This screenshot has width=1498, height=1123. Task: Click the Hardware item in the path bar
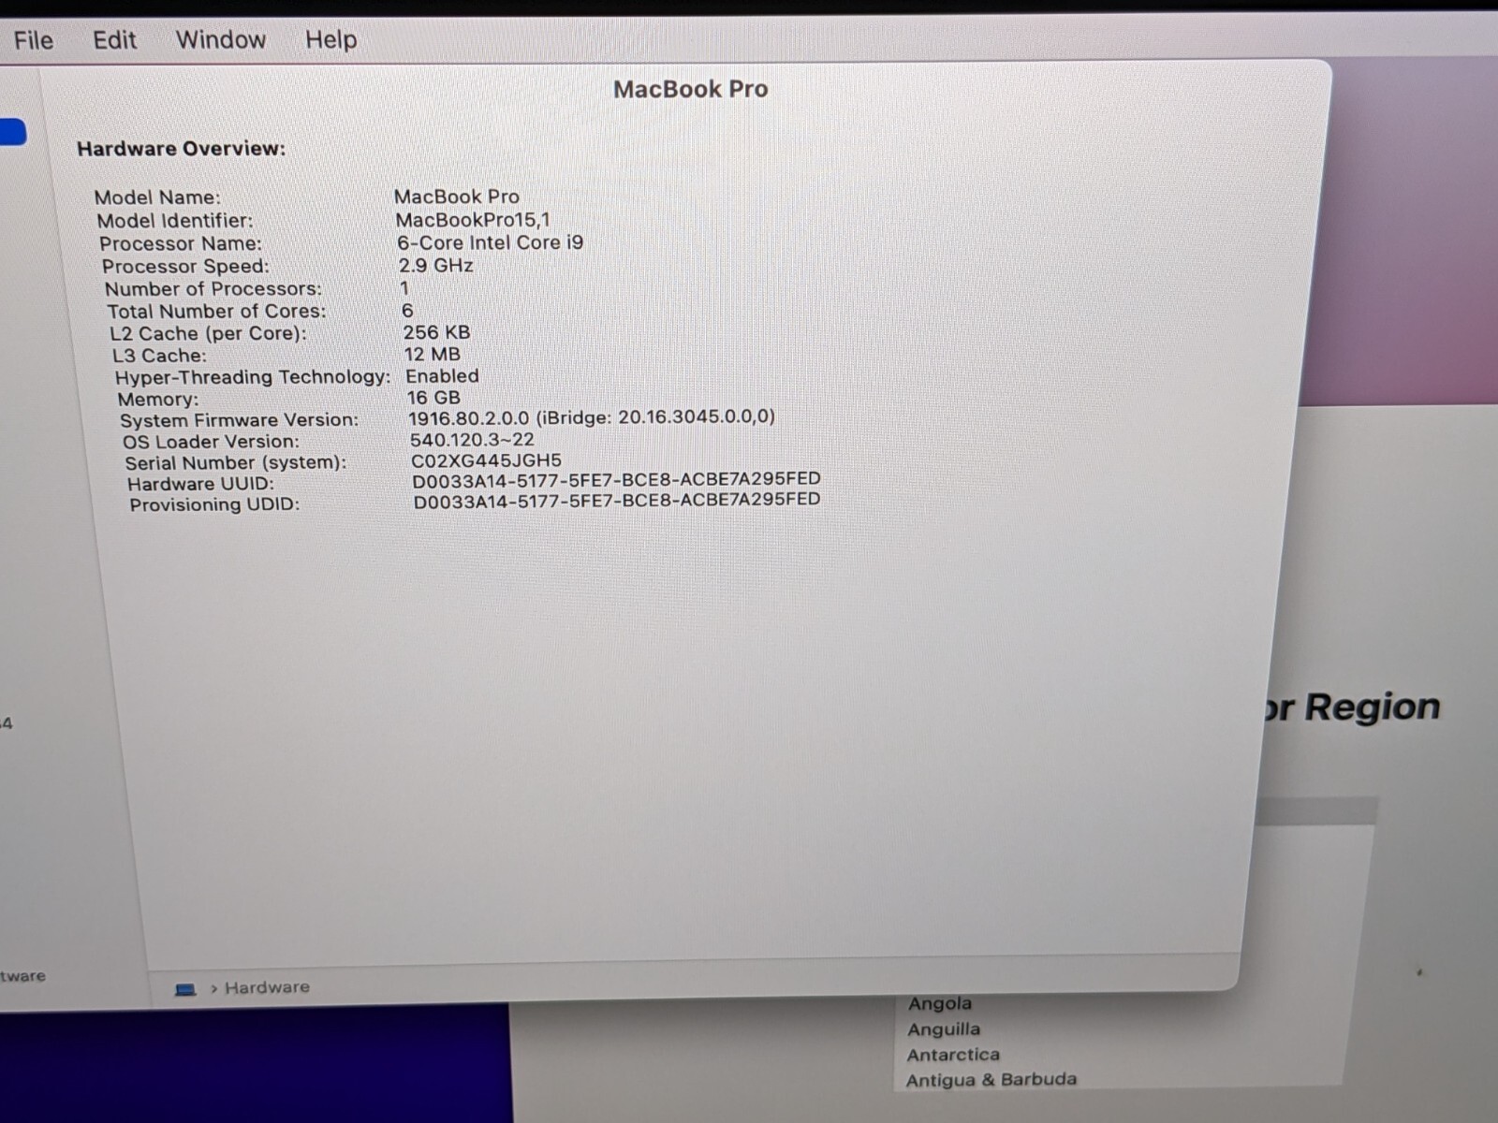pyautogui.click(x=267, y=987)
